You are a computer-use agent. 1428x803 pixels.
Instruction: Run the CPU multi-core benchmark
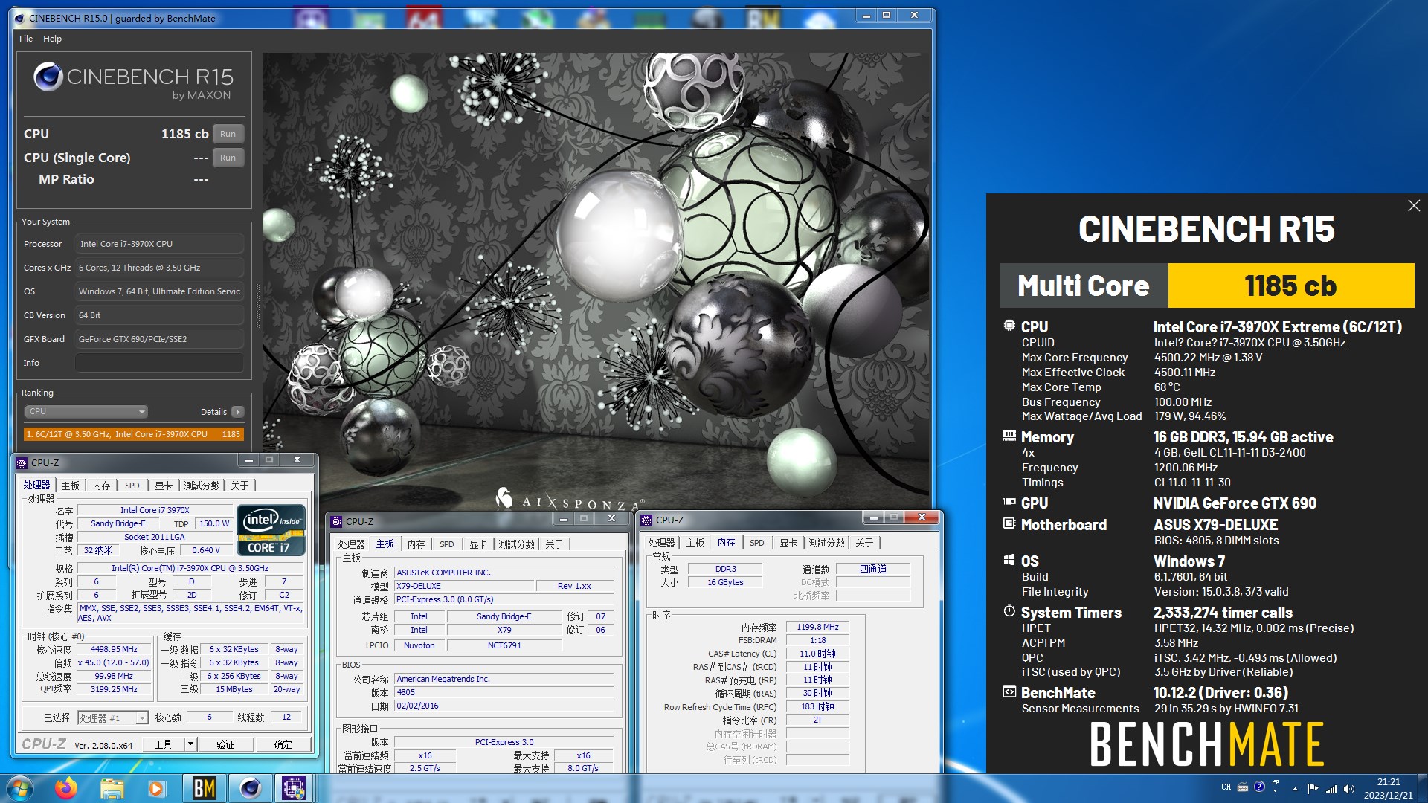click(x=228, y=134)
